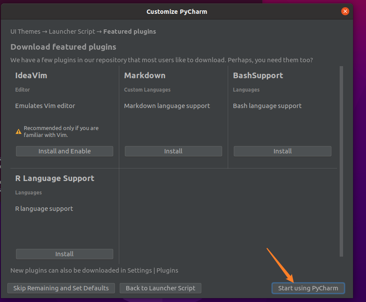Click the IdeaVim plugin title
The image size is (366, 302).
tap(31, 76)
